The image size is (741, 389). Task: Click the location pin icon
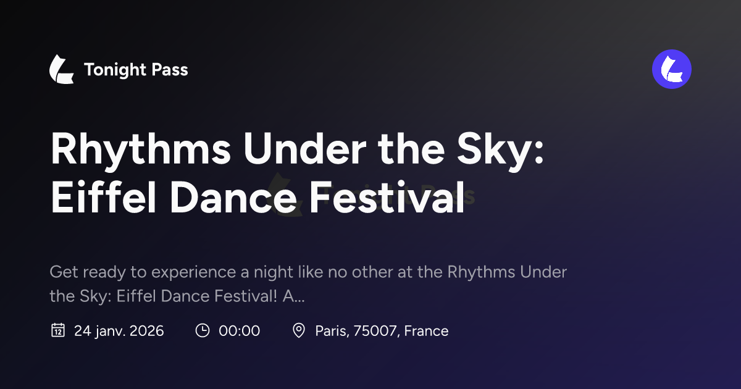[x=299, y=330]
